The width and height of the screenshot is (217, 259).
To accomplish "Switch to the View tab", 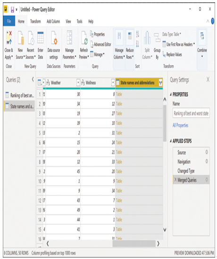I will [68, 22].
